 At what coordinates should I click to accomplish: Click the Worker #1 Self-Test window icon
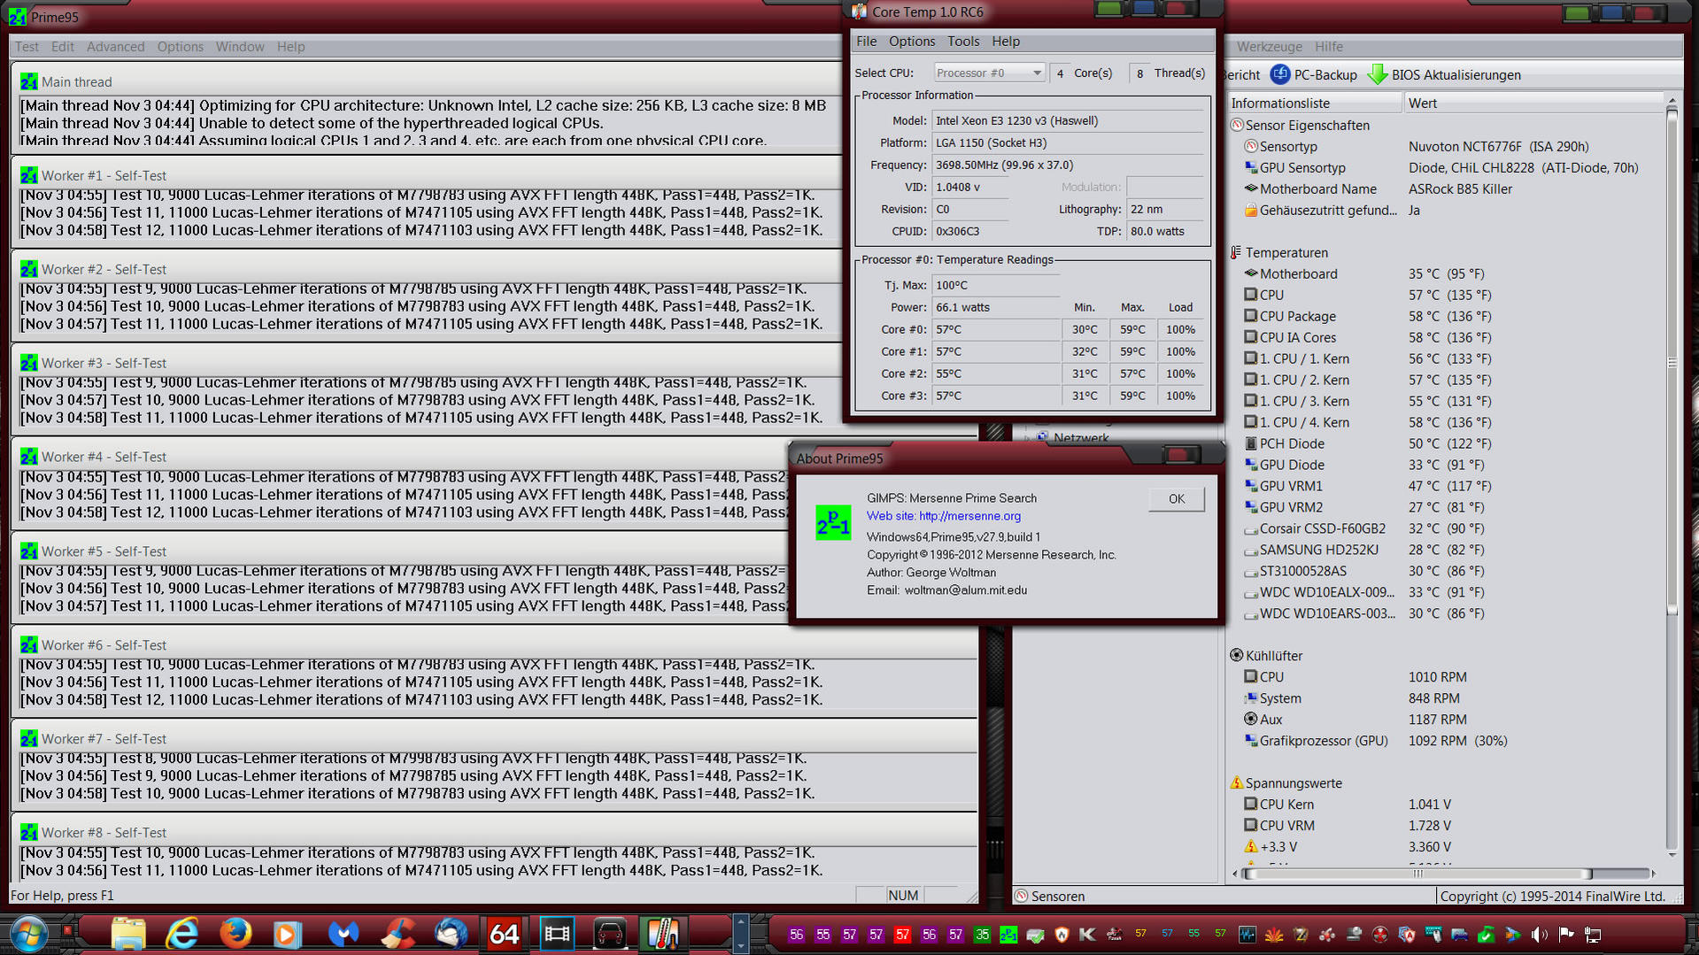point(29,175)
